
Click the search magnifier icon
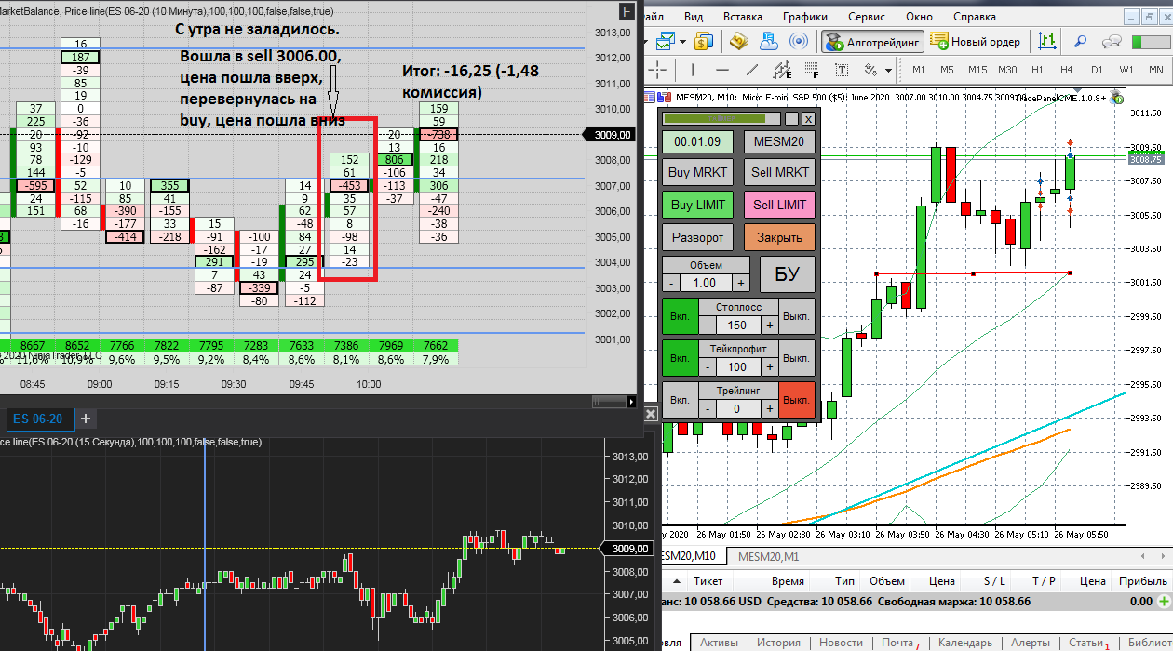(x=1081, y=42)
